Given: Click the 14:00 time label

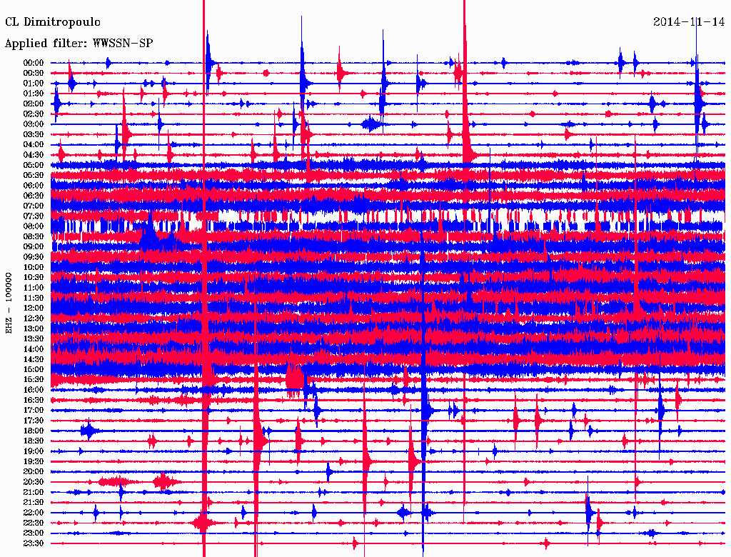Looking at the screenshot, I should pyautogui.click(x=34, y=349).
